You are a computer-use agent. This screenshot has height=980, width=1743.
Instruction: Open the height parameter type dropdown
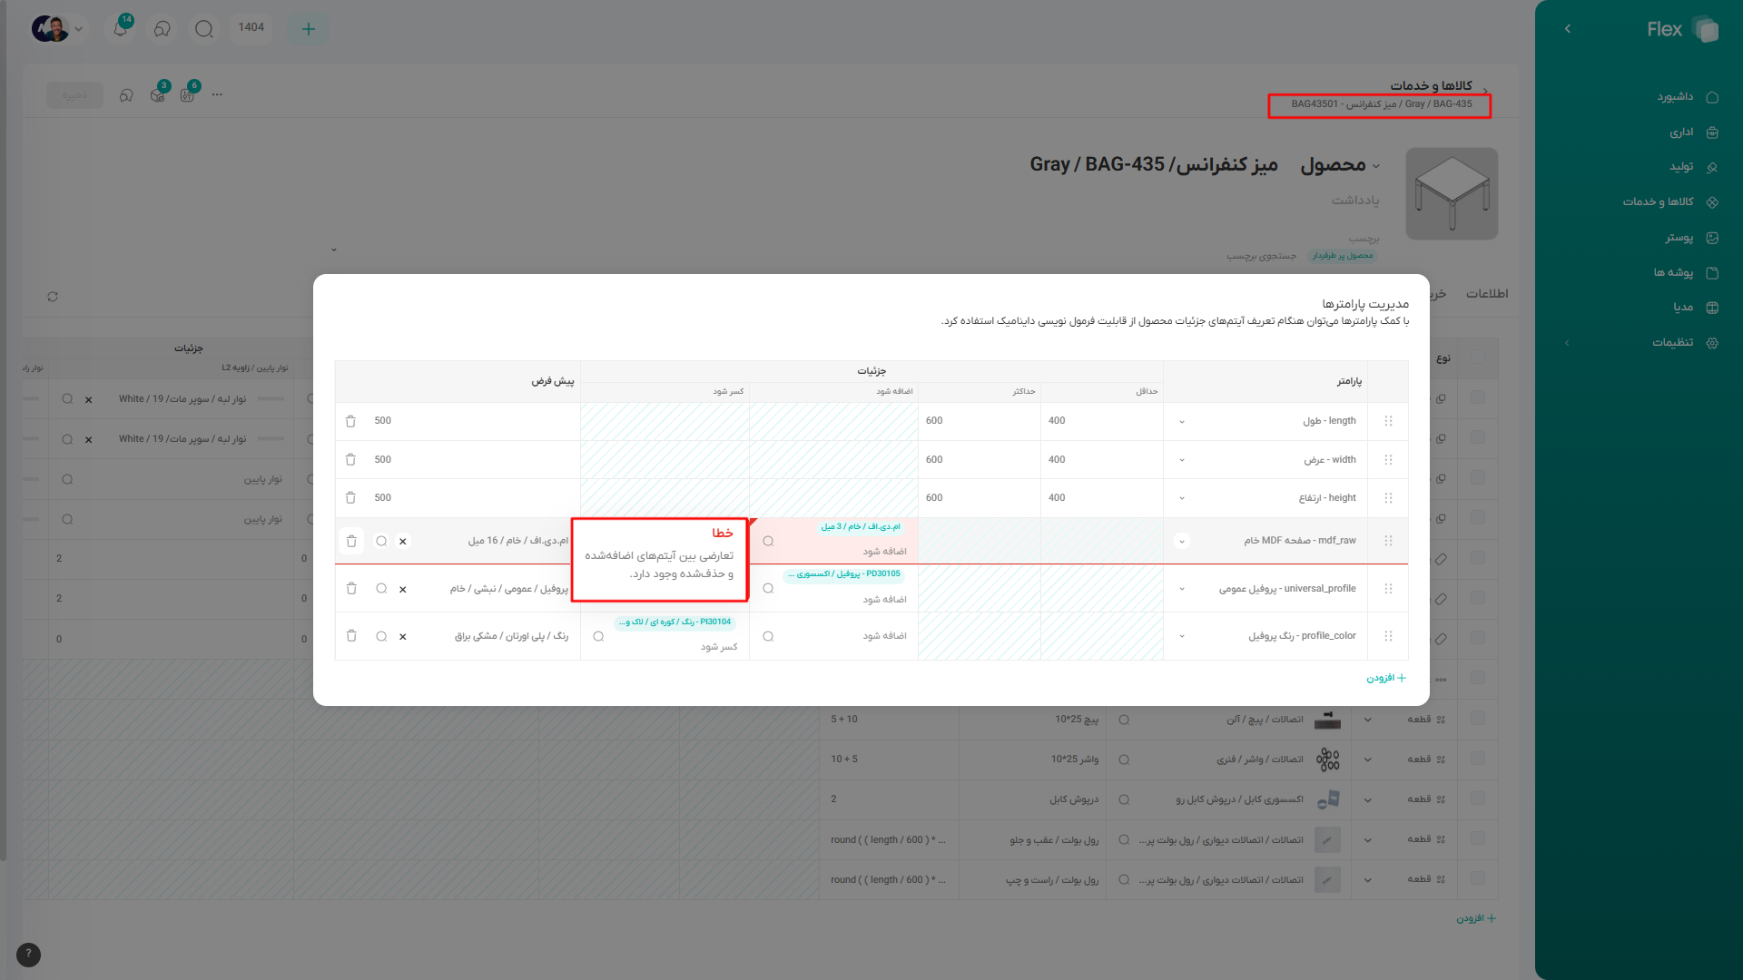pyautogui.click(x=1181, y=498)
